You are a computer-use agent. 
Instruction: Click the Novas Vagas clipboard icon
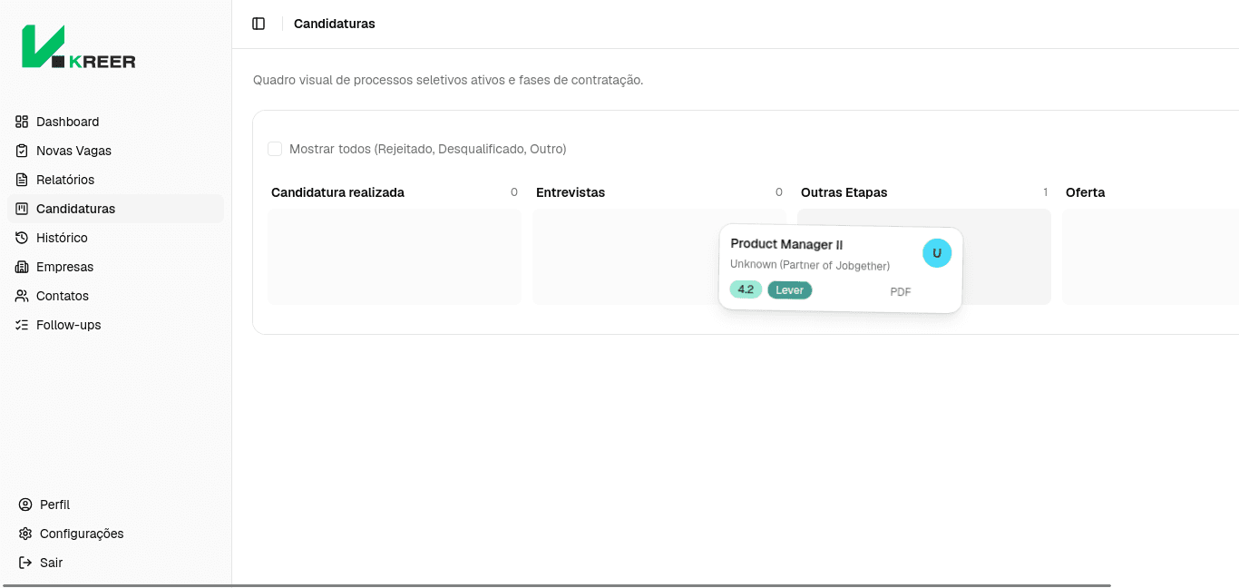tap(22, 151)
